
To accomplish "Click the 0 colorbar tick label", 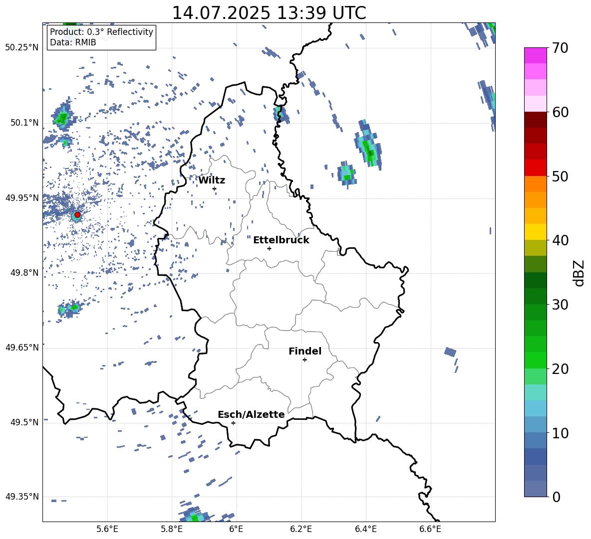I will pyautogui.click(x=556, y=497).
